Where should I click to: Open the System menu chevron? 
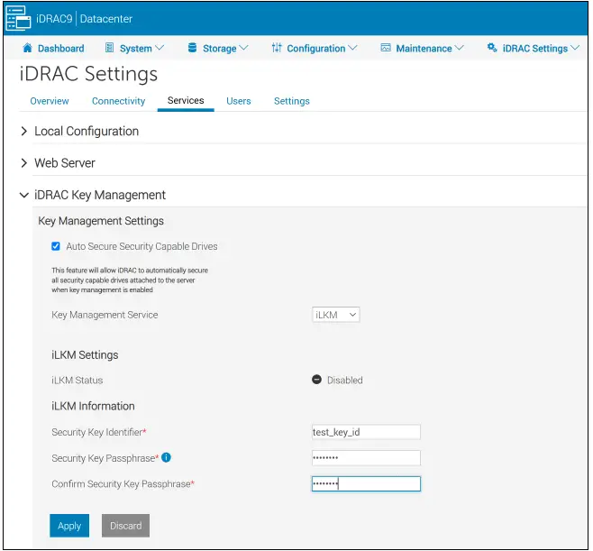pos(160,48)
